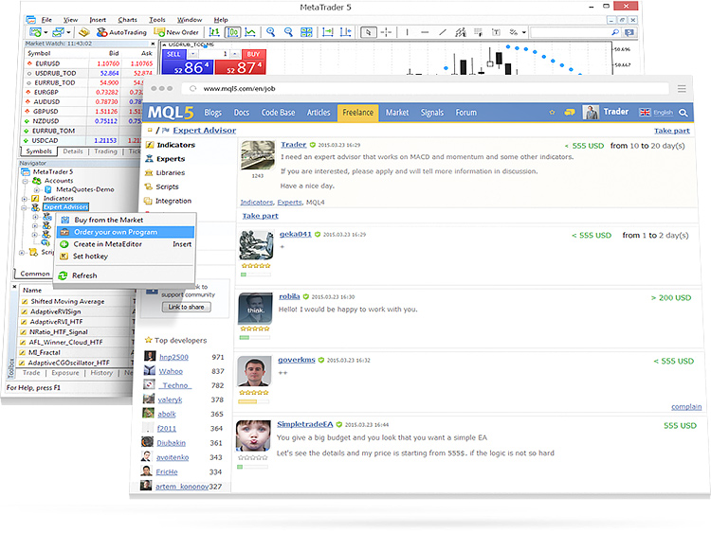The image size is (711, 533).
Task: Pick the trendline drawing tool
Action: [443, 32]
